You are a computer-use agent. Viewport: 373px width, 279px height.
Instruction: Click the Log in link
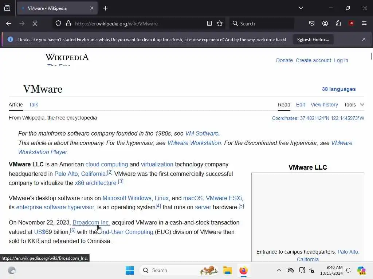pos(341,60)
